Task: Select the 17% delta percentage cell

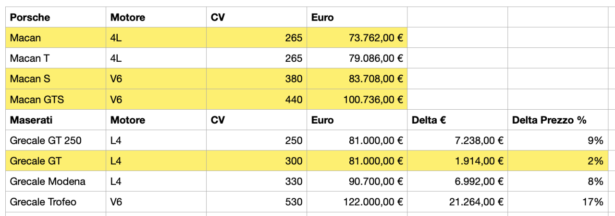Action: coord(557,202)
